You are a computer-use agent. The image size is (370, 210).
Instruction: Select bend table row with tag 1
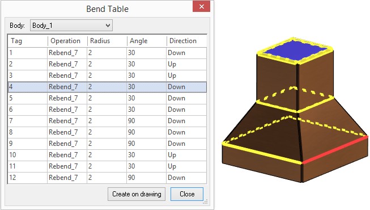click(107, 53)
